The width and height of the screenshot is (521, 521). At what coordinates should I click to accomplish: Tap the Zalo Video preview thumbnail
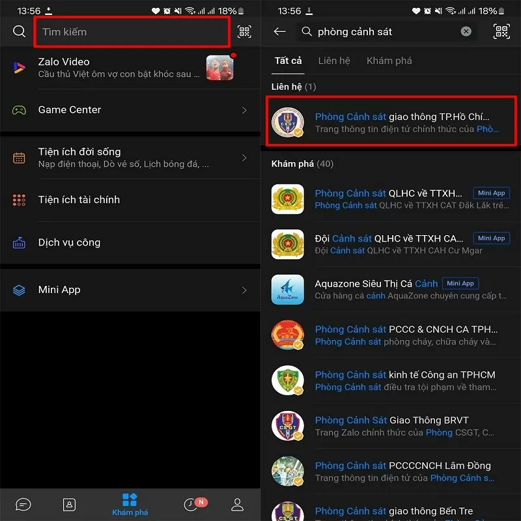220,68
